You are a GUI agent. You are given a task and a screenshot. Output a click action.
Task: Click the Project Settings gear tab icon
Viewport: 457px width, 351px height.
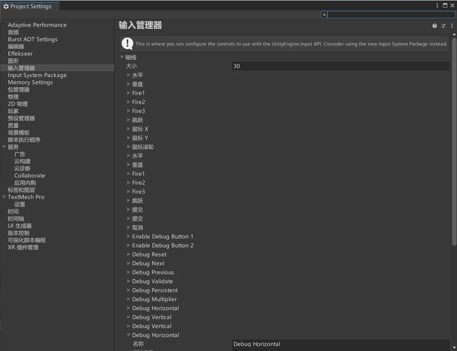pyautogui.click(x=6, y=6)
